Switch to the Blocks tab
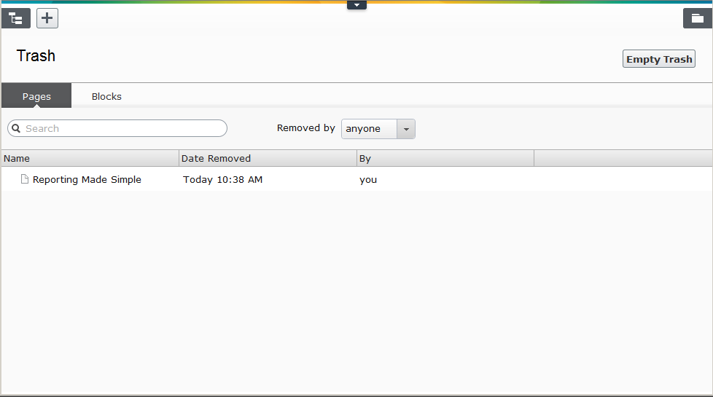The image size is (713, 397). [106, 96]
